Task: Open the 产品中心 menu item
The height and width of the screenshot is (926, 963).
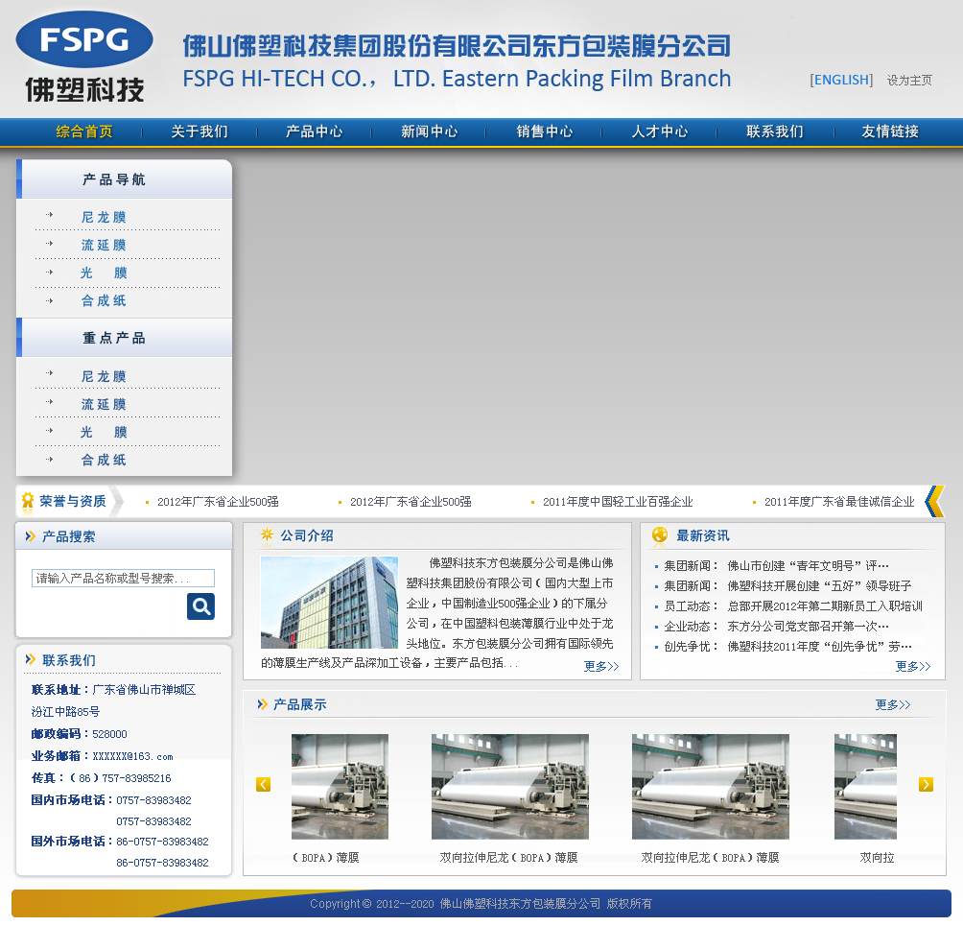Action: coord(315,131)
